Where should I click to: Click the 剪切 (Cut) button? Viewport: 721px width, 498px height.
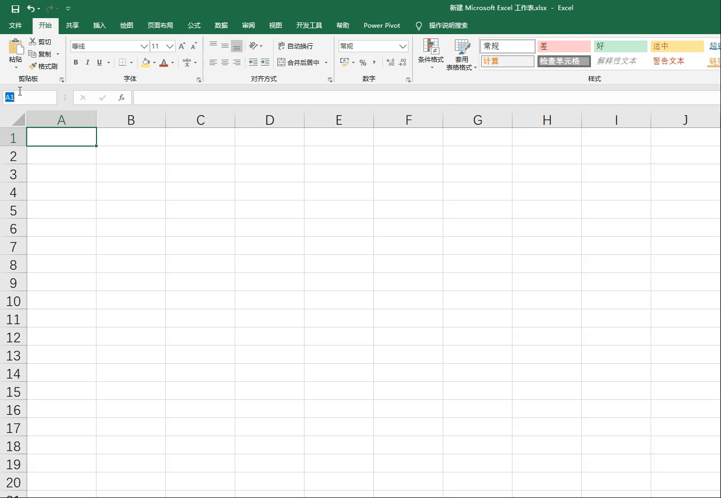tap(41, 42)
